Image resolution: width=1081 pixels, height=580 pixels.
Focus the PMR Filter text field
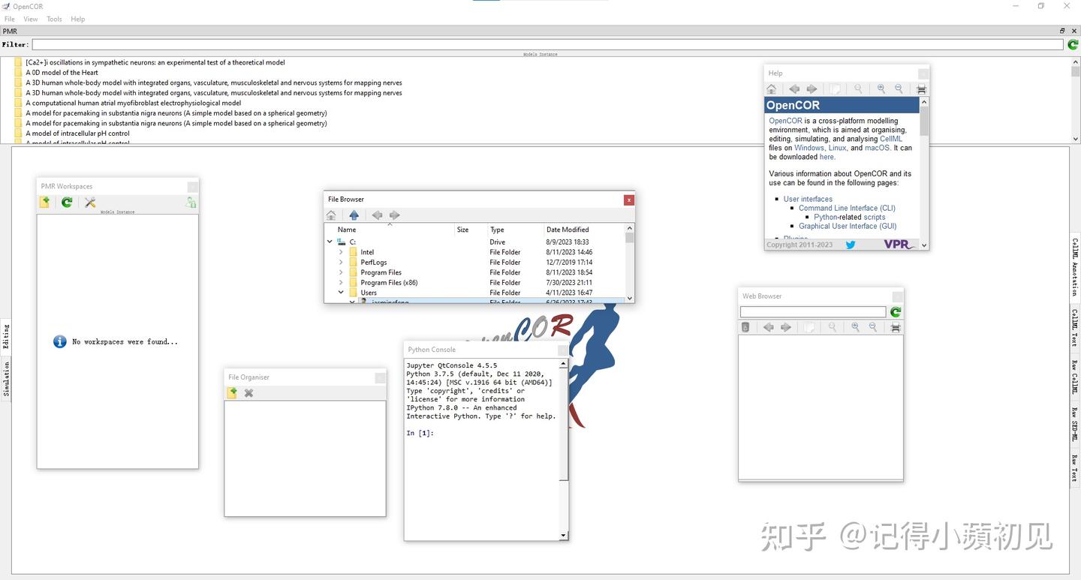548,45
